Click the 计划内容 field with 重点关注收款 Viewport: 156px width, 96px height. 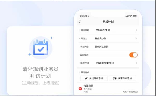(108, 47)
